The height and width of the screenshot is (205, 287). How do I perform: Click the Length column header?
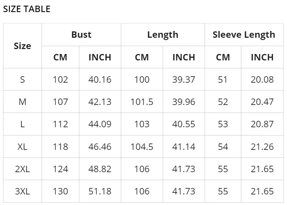pyautogui.click(x=162, y=35)
